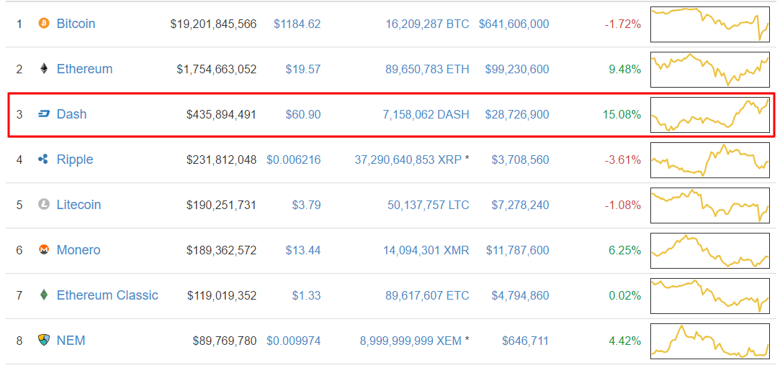Click Monero volume $11,787,600
Viewport: 780px width, 365px height.
click(x=517, y=250)
